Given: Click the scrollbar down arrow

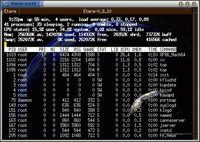Looking at the screenshot, I should click(x=195, y=137).
